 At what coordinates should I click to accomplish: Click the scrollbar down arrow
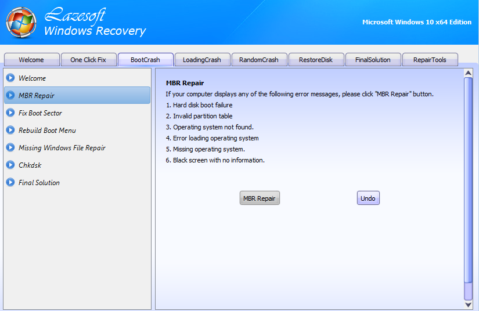coord(468,305)
